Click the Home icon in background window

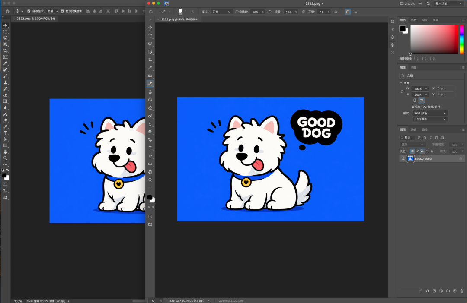[7, 11]
